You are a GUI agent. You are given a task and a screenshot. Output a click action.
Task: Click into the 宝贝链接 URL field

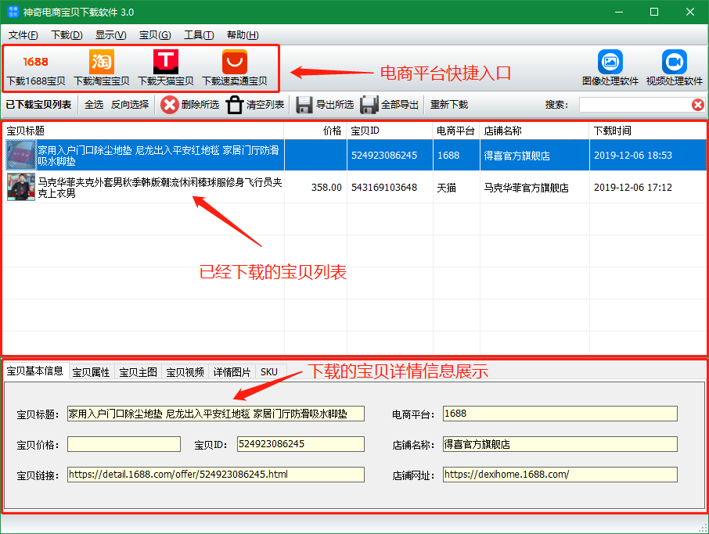216,475
